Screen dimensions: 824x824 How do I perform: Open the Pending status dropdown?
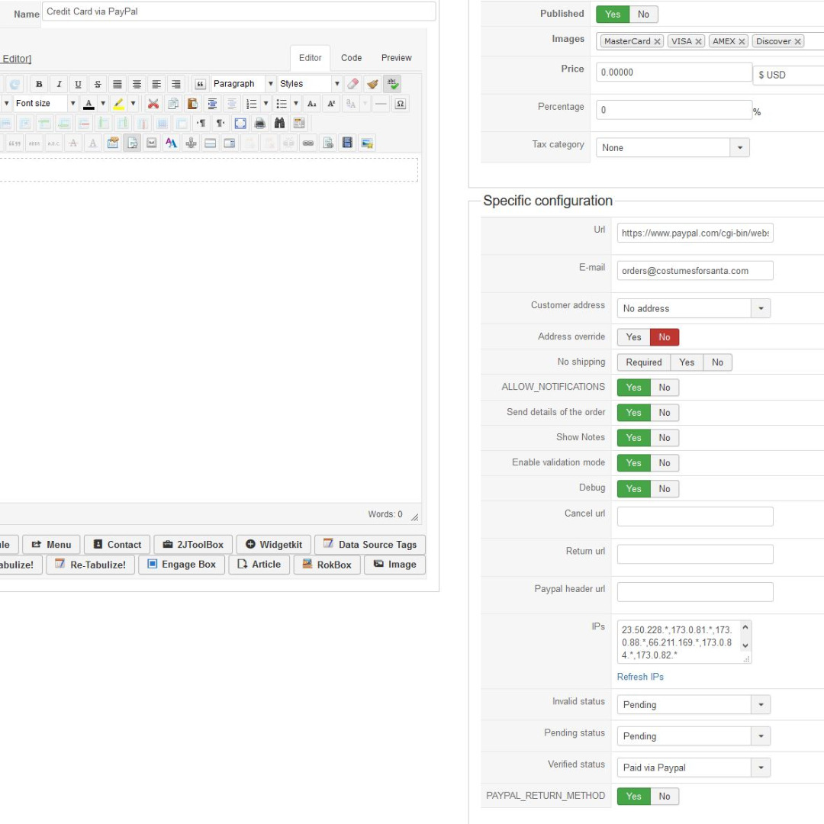(x=694, y=736)
